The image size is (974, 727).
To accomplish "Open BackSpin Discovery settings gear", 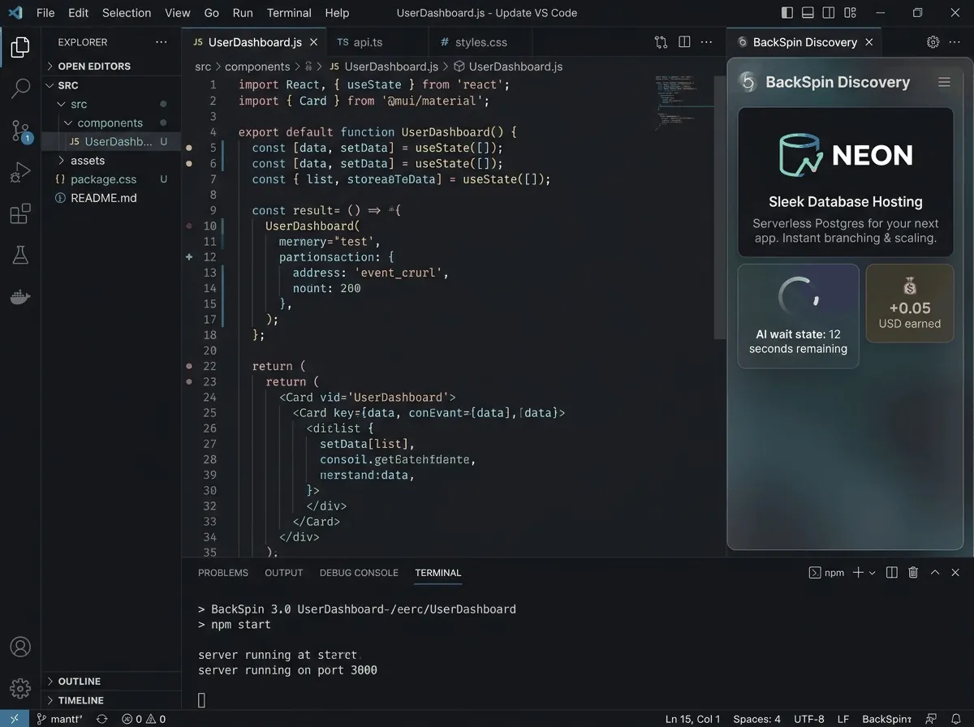I will pyautogui.click(x=933, y=42).
